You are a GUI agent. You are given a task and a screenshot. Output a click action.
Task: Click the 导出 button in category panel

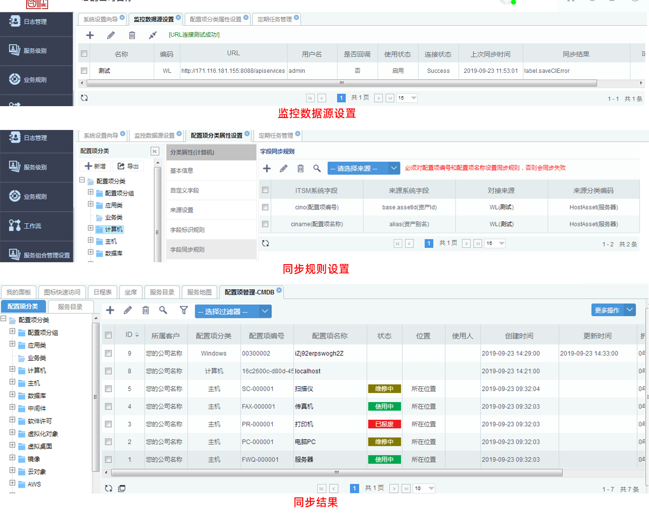click(128, 166)
